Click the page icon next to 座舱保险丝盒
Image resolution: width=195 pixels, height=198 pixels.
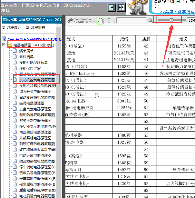pos(15,68)
